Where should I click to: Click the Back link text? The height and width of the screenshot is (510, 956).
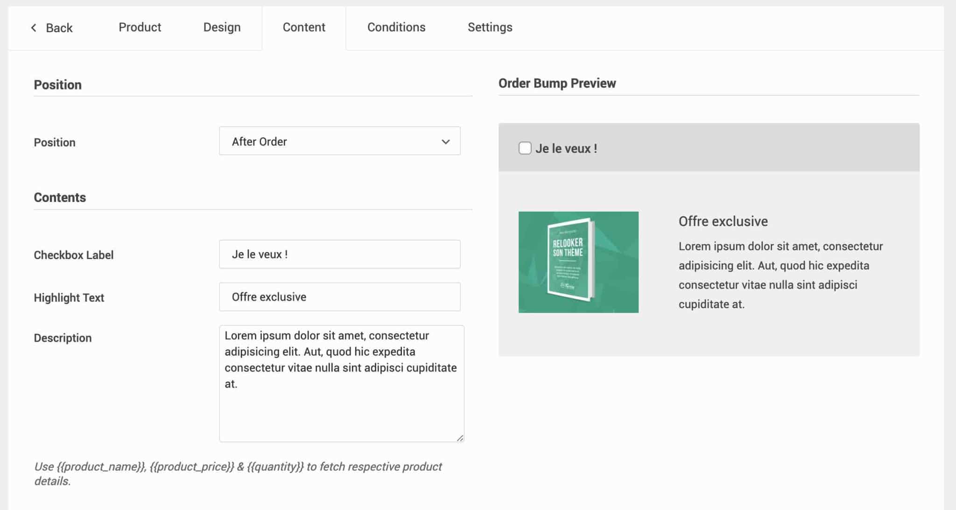pos(59,28)
